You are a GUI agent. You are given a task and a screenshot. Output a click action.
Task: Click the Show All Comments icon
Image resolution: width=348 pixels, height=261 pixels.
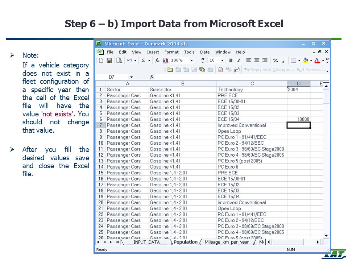(x=202, y=70)
